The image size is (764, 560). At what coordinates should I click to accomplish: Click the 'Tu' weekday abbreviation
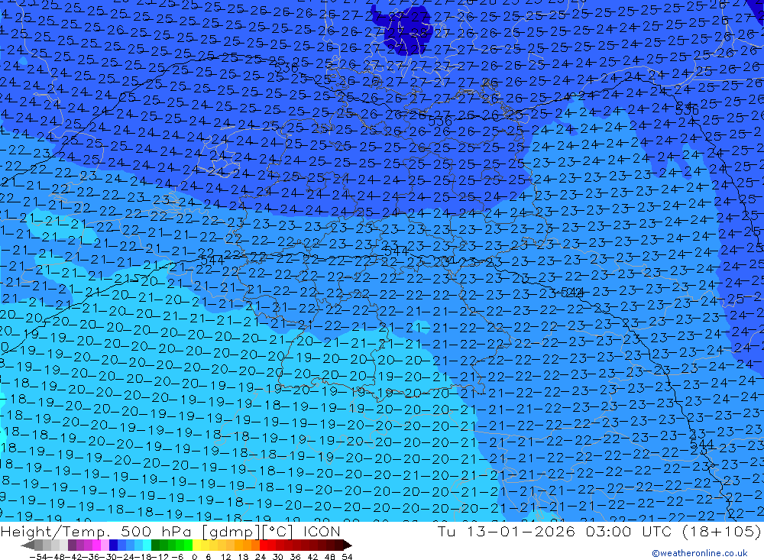(x=447, y=531)
